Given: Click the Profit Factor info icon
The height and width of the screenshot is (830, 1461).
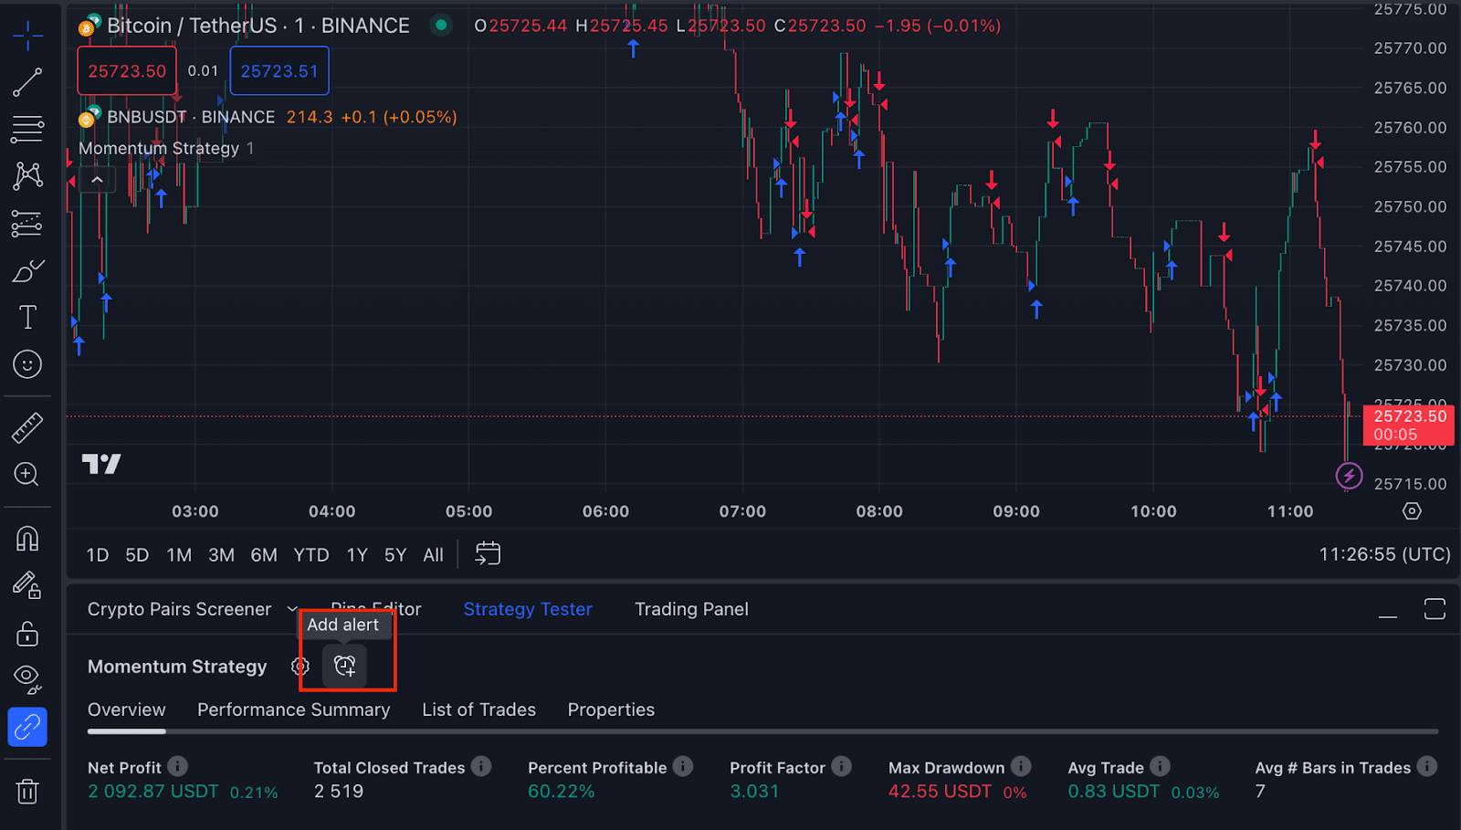Looking at the screenshot, I should pyautogui.click(x=841, y=766).
